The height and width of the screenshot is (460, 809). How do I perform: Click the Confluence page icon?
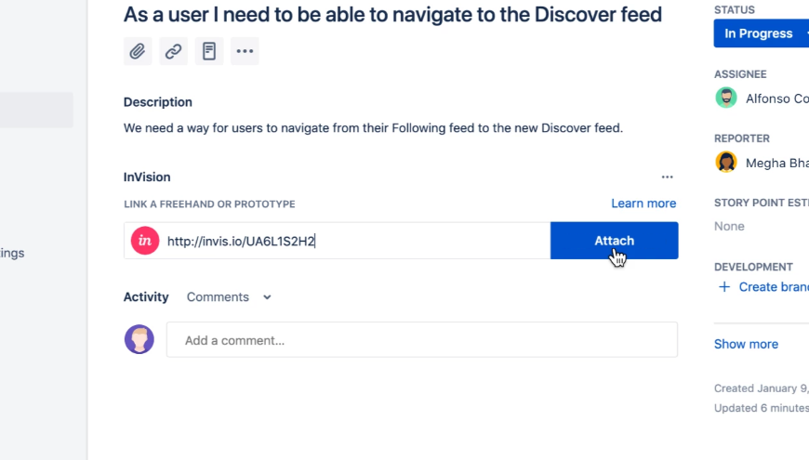[x=209, y=51]
